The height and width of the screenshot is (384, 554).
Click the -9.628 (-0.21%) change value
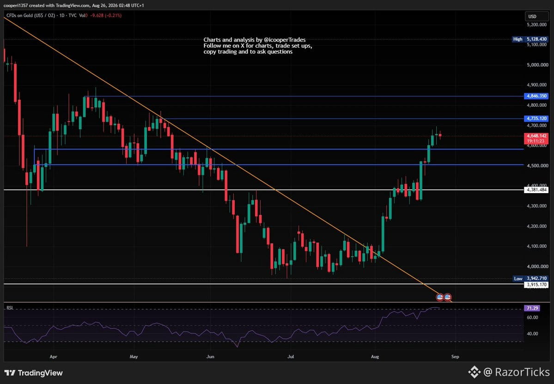(x=106, y=16)
